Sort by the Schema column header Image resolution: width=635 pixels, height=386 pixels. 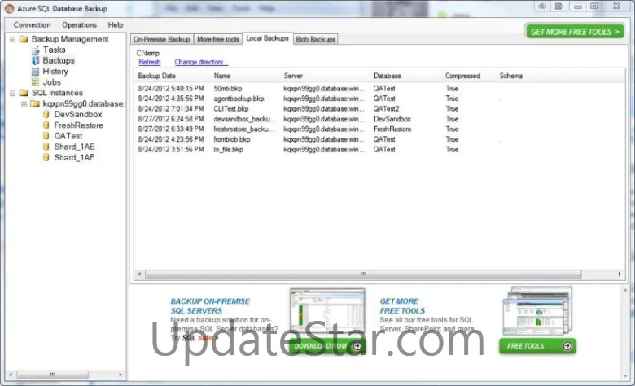pos(511,76)
